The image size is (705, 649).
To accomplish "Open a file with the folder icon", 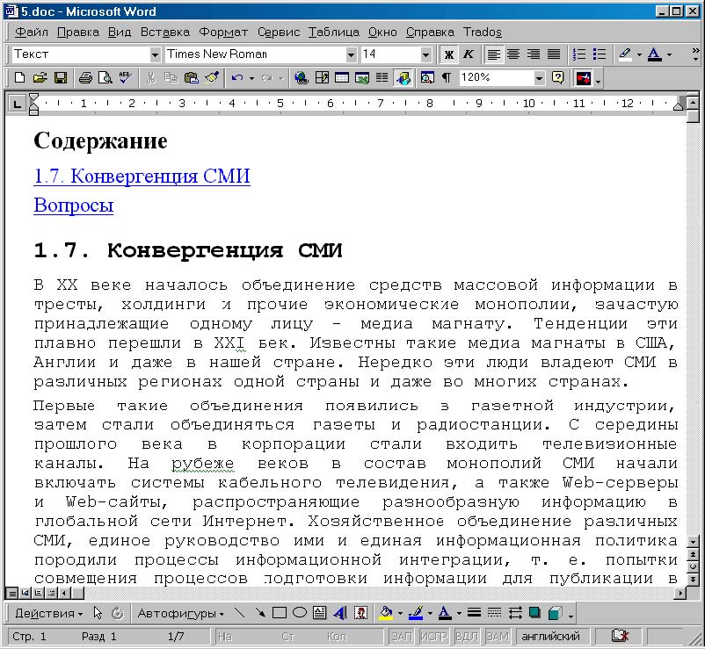I will [x=40, y=77].
